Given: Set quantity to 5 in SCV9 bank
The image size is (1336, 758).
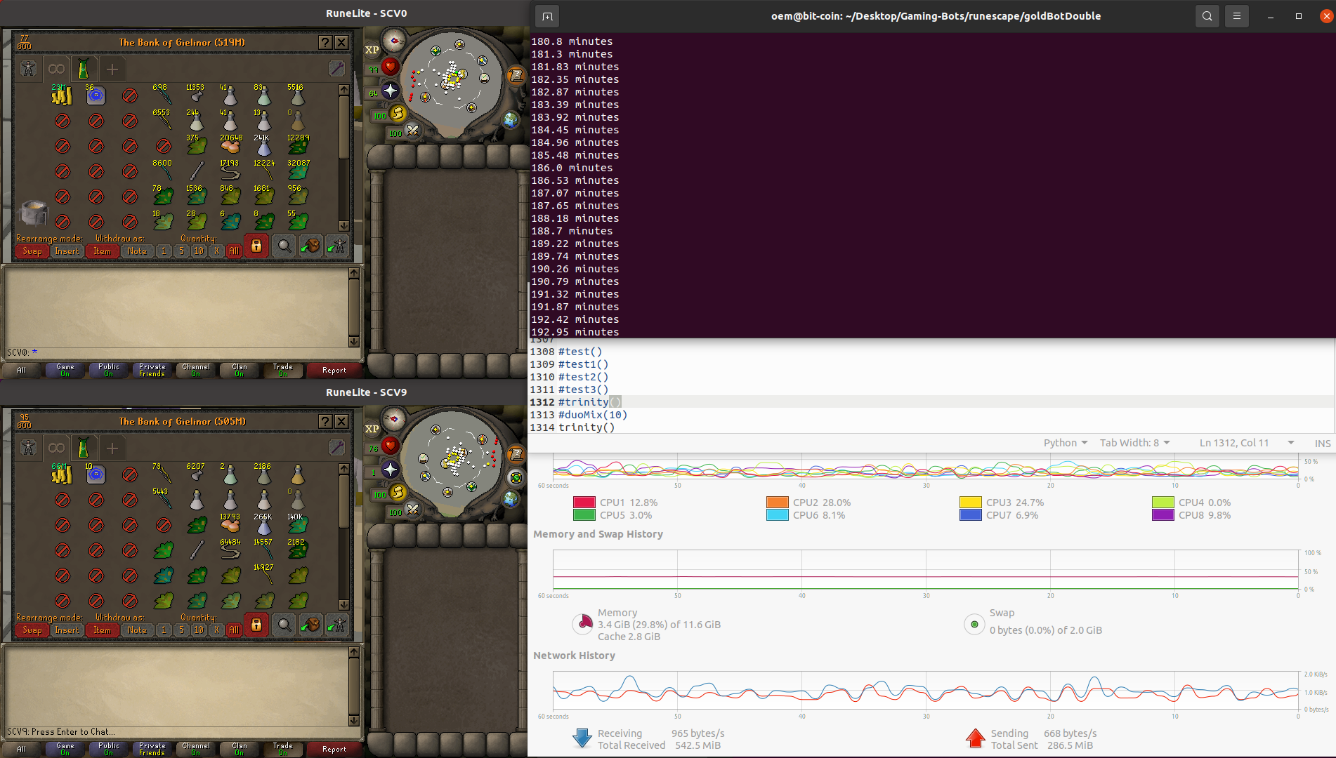Looking at the screenshot, I should pos(181,630).
